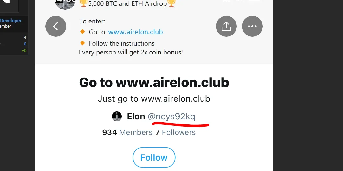The image size is (343, 171).
Task: Click the @ncys92kq handle
Action: coord(171,117)
